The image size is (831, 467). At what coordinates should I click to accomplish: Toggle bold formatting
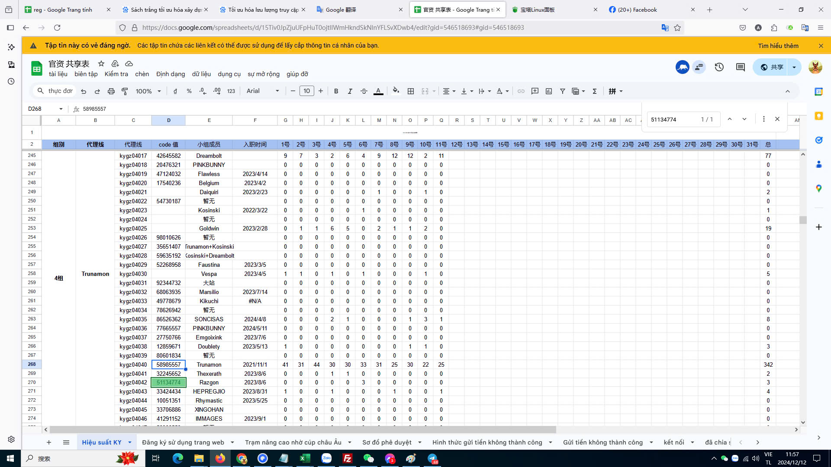[x=336, y=91]
